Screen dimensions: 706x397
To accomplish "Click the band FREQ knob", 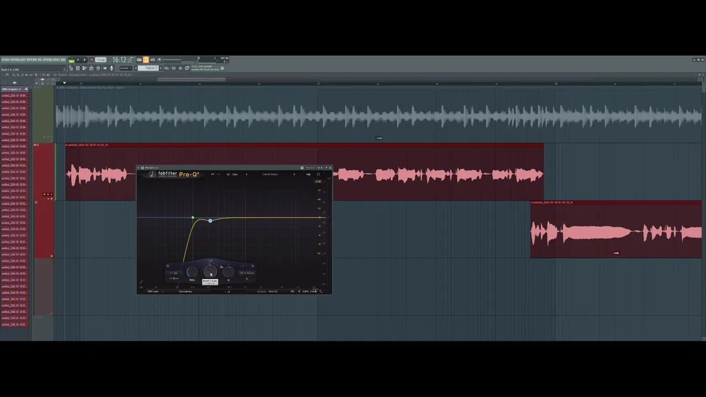I will click(192, 272).
